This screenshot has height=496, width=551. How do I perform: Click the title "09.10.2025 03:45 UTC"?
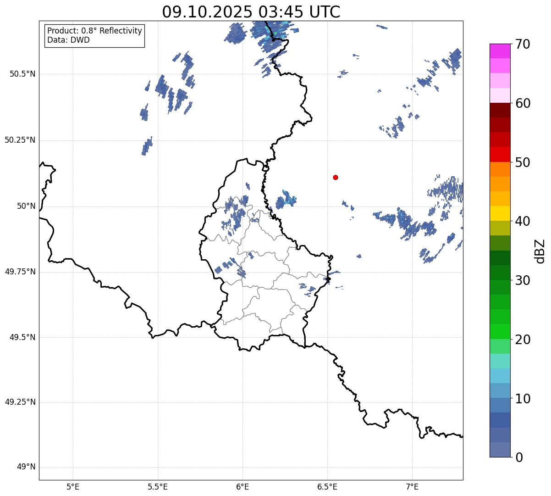point(251,12)
